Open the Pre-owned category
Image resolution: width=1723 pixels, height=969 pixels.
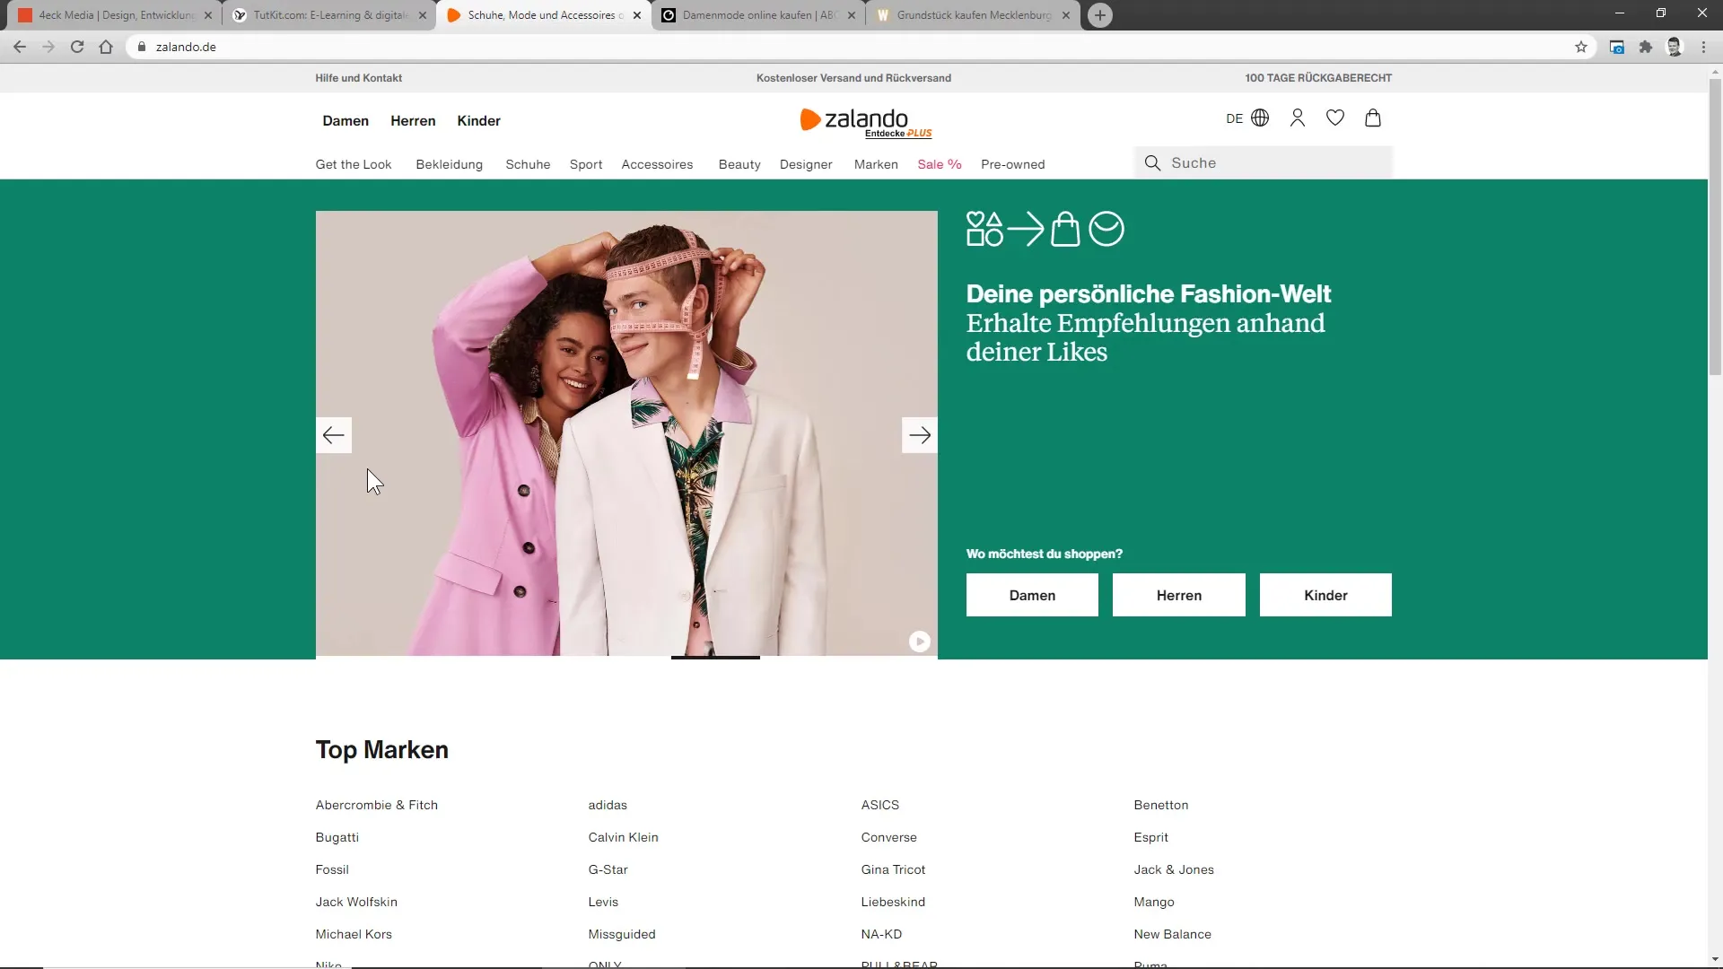(x=1013, y=164)
